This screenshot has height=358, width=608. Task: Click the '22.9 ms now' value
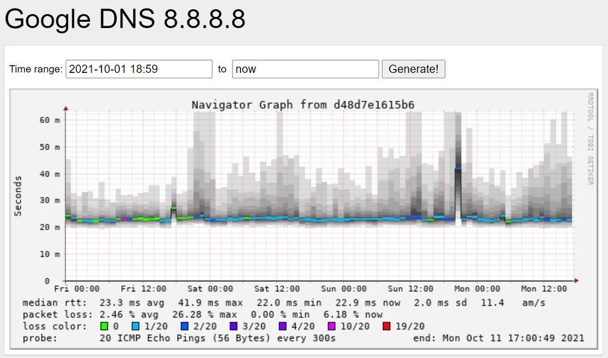(x=368, y=303)
